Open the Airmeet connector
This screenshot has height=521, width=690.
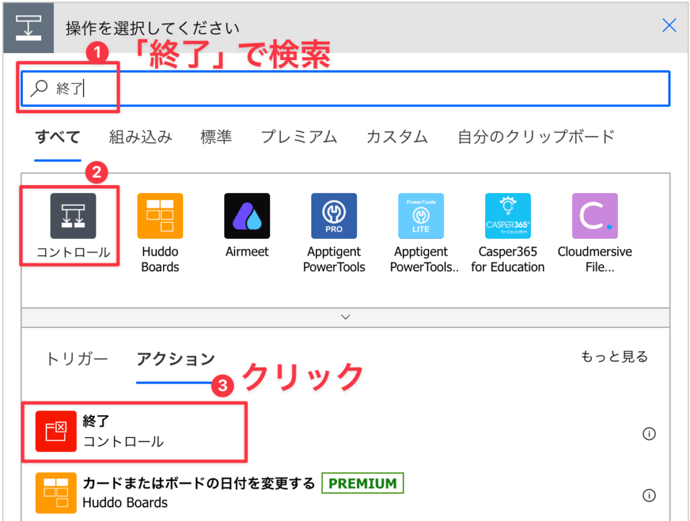(247, 216)
